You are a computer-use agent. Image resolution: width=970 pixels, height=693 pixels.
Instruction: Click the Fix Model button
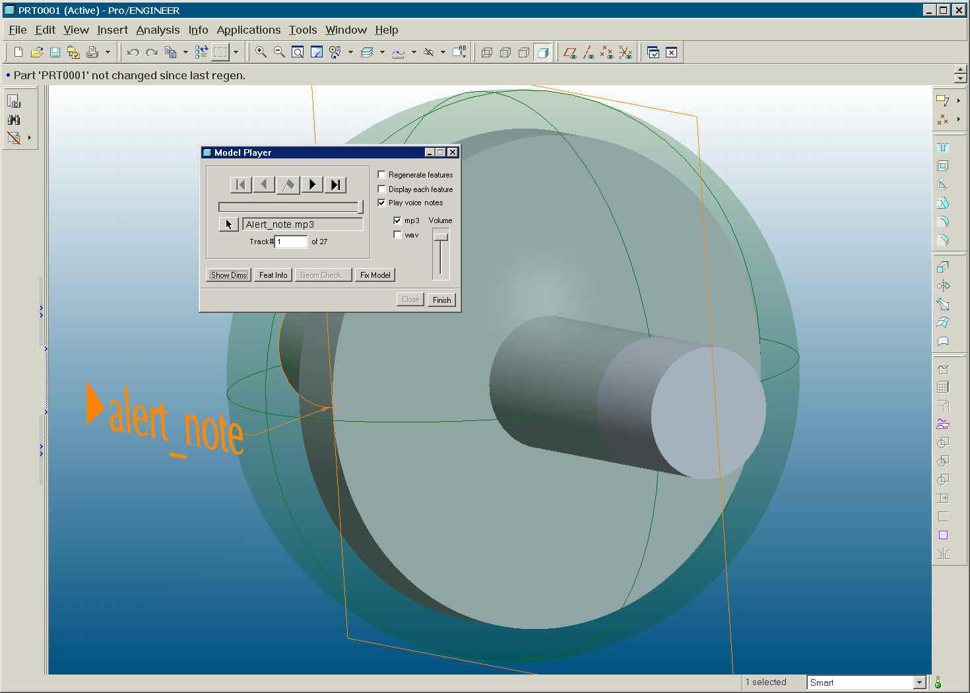(x=375, y=275)
